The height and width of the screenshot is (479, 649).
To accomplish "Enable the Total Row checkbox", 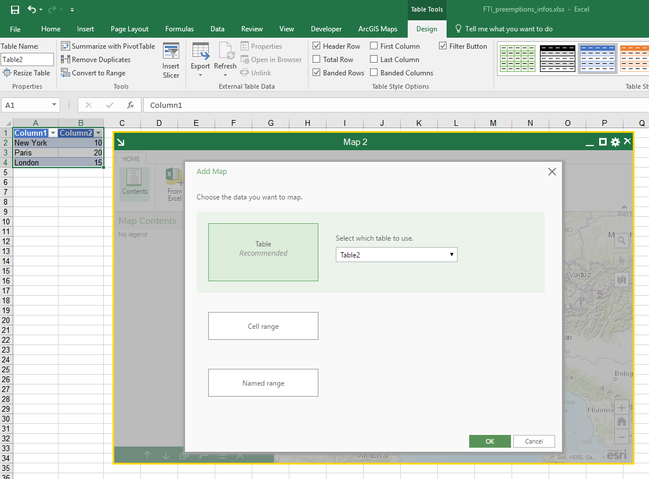I will [x=317, y=60].
